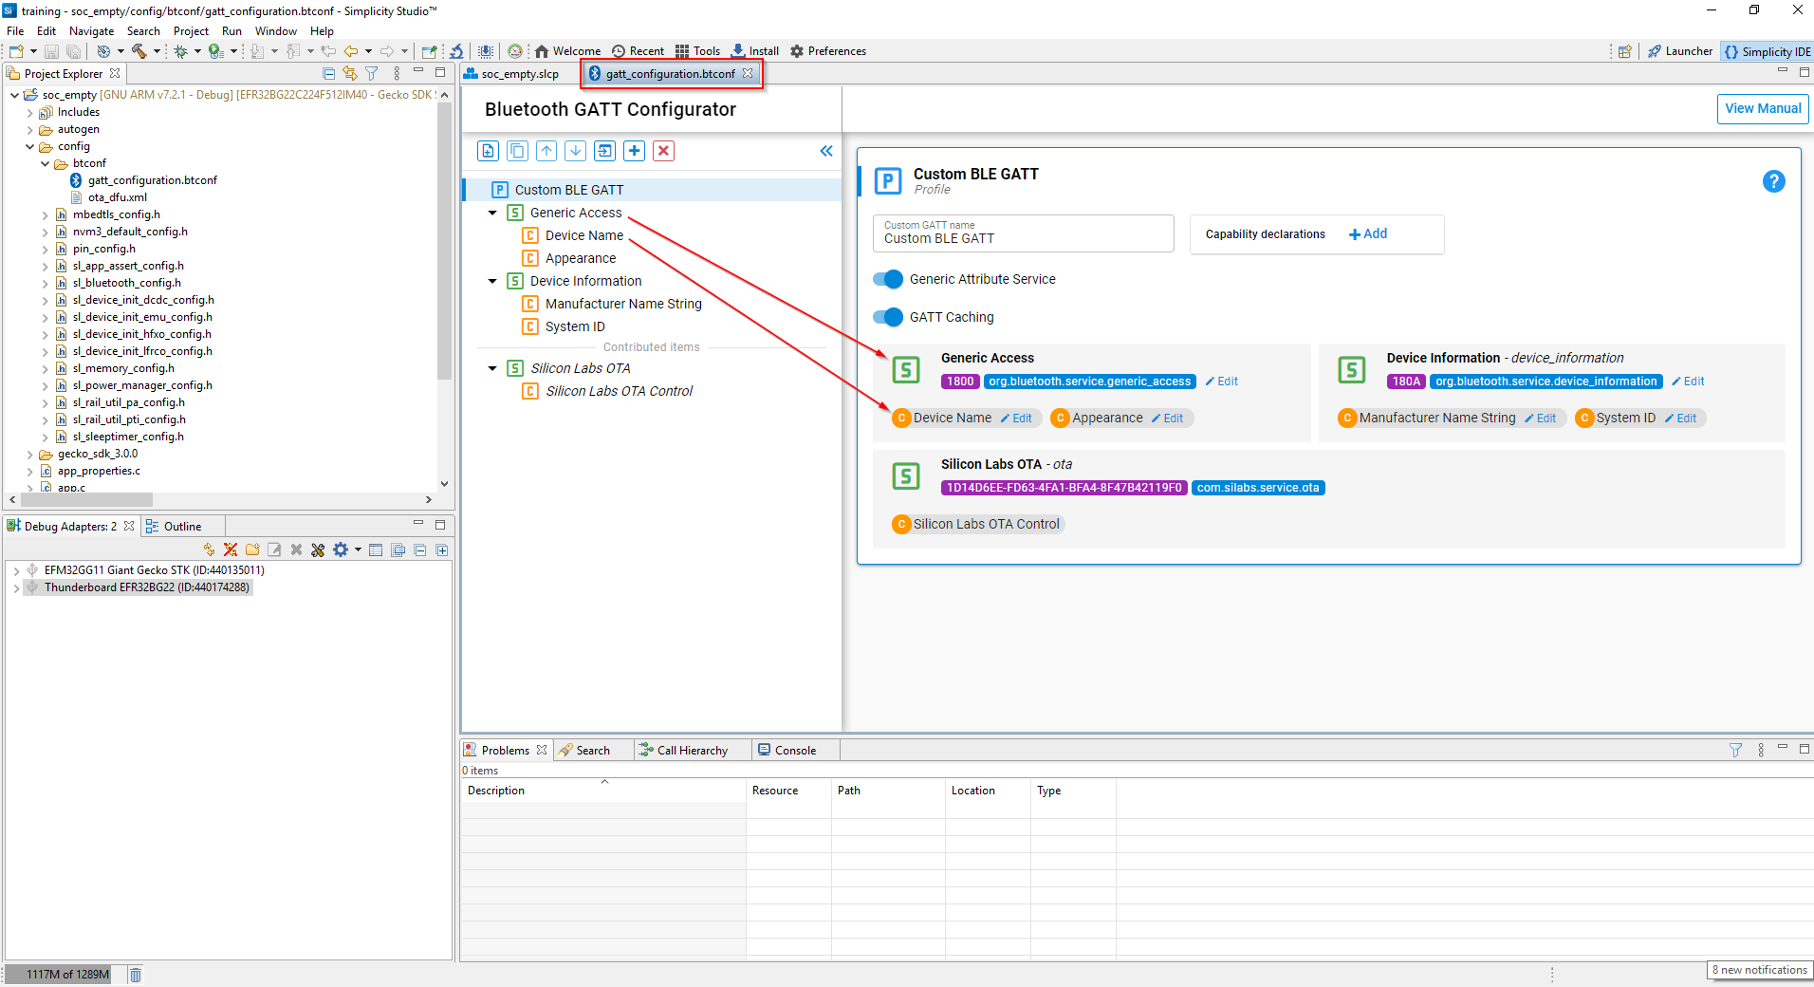1814x987 pixels.
Task: Open dropdown arrow next to Debug Adapters gear
Action: [358, 549]
